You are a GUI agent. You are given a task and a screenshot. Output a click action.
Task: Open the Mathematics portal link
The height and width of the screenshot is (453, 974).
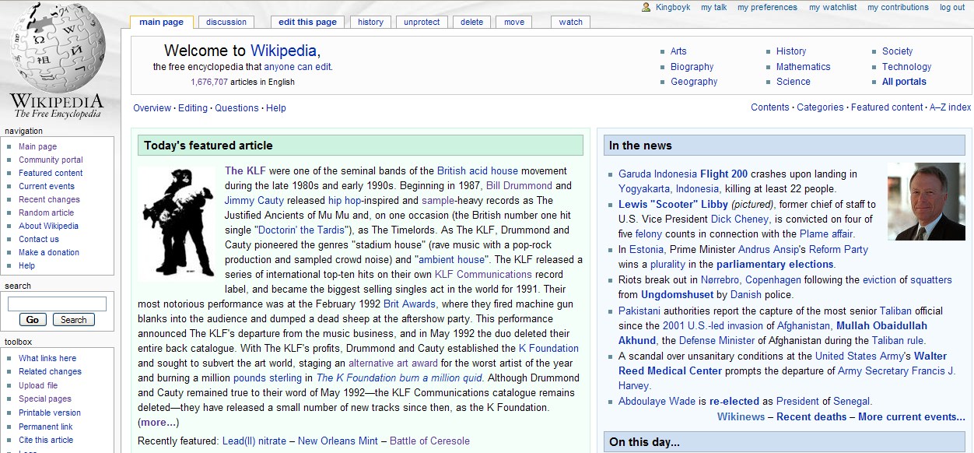click(803, 67)
